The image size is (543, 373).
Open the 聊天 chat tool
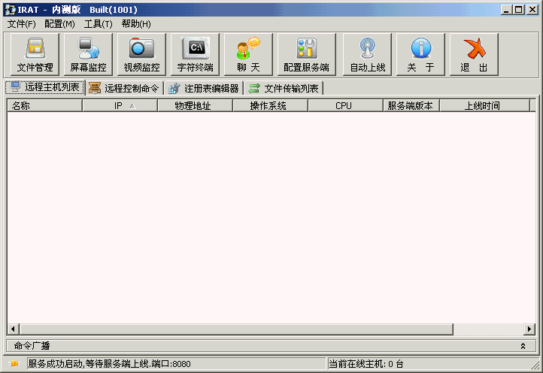pos(248,55)
